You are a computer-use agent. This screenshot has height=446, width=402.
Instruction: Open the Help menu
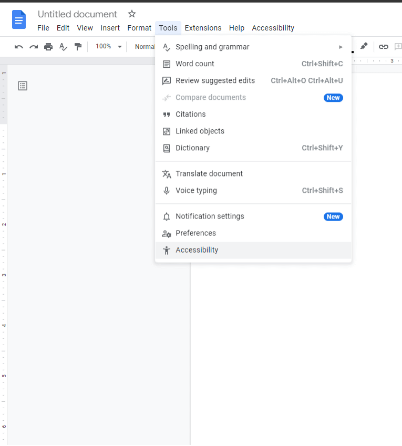pyautogui.click(x=236, y=28)
